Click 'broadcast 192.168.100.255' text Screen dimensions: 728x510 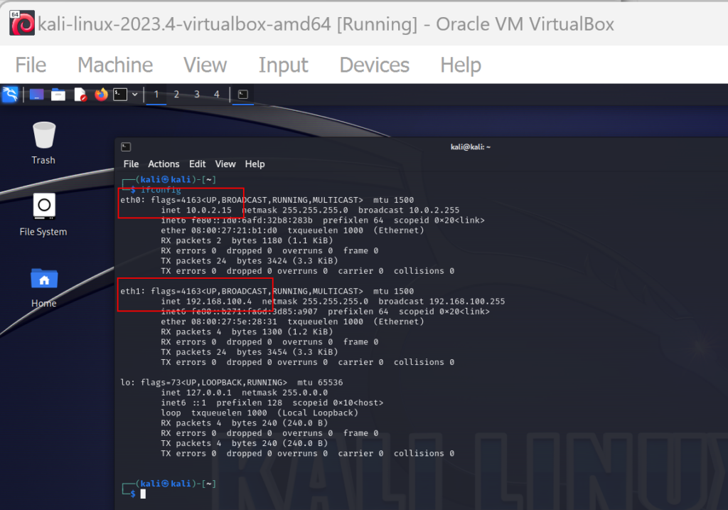pyautogui.click(x=441, y=302)
